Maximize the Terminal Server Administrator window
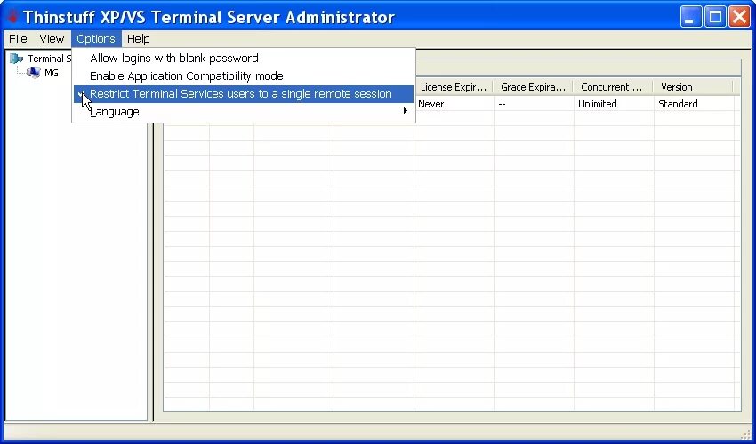 (x=715, y=17)
